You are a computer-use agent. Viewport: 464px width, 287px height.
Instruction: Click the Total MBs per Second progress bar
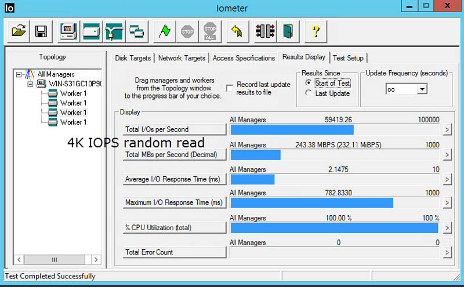(335, 155)
